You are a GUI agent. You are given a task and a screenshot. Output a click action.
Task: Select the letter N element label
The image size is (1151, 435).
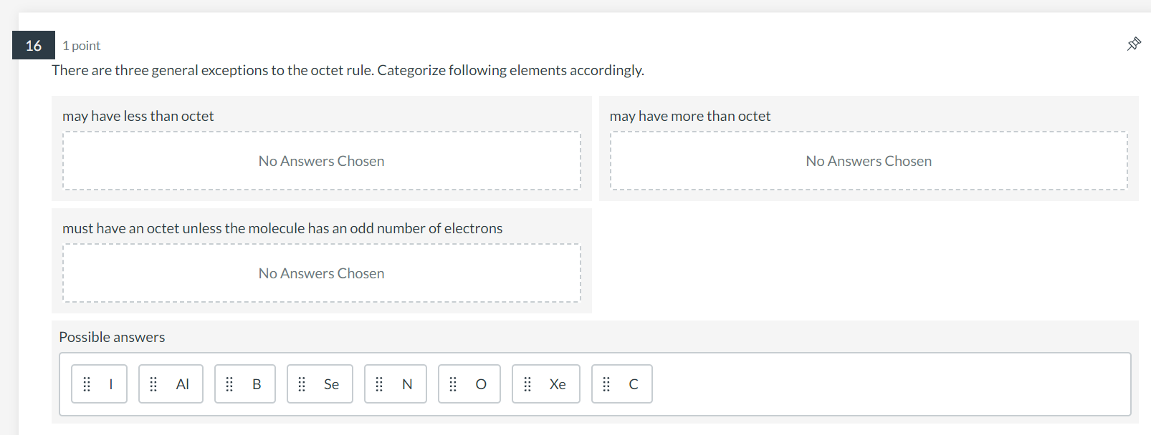click(x=407, y=384)
